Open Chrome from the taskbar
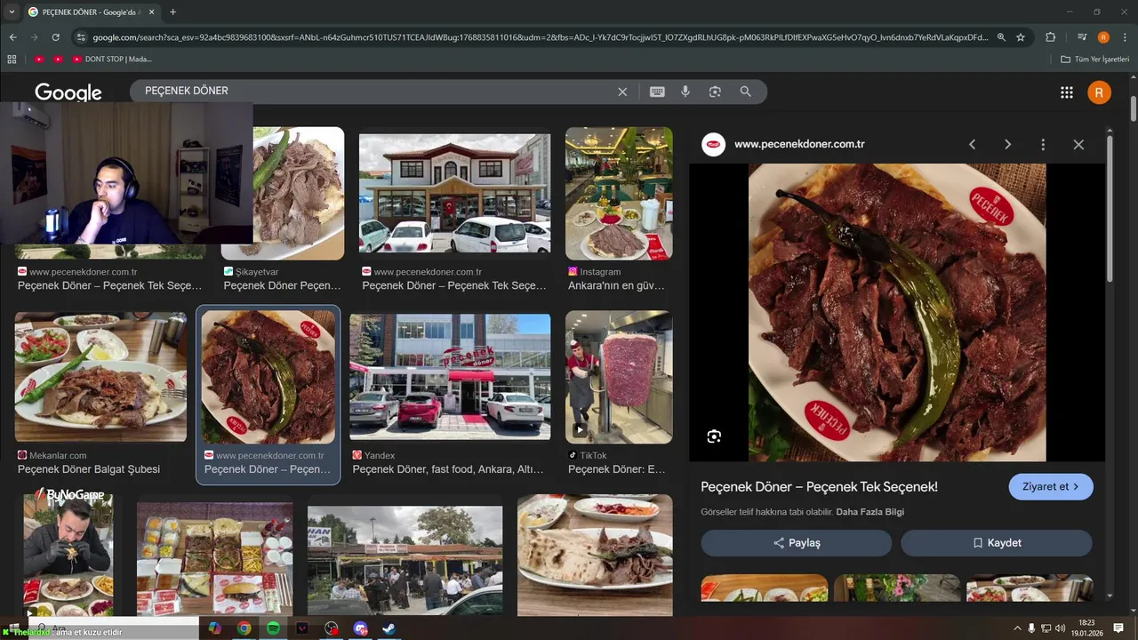This screenshot has height=640, width=1138. (x=244, y=628)
